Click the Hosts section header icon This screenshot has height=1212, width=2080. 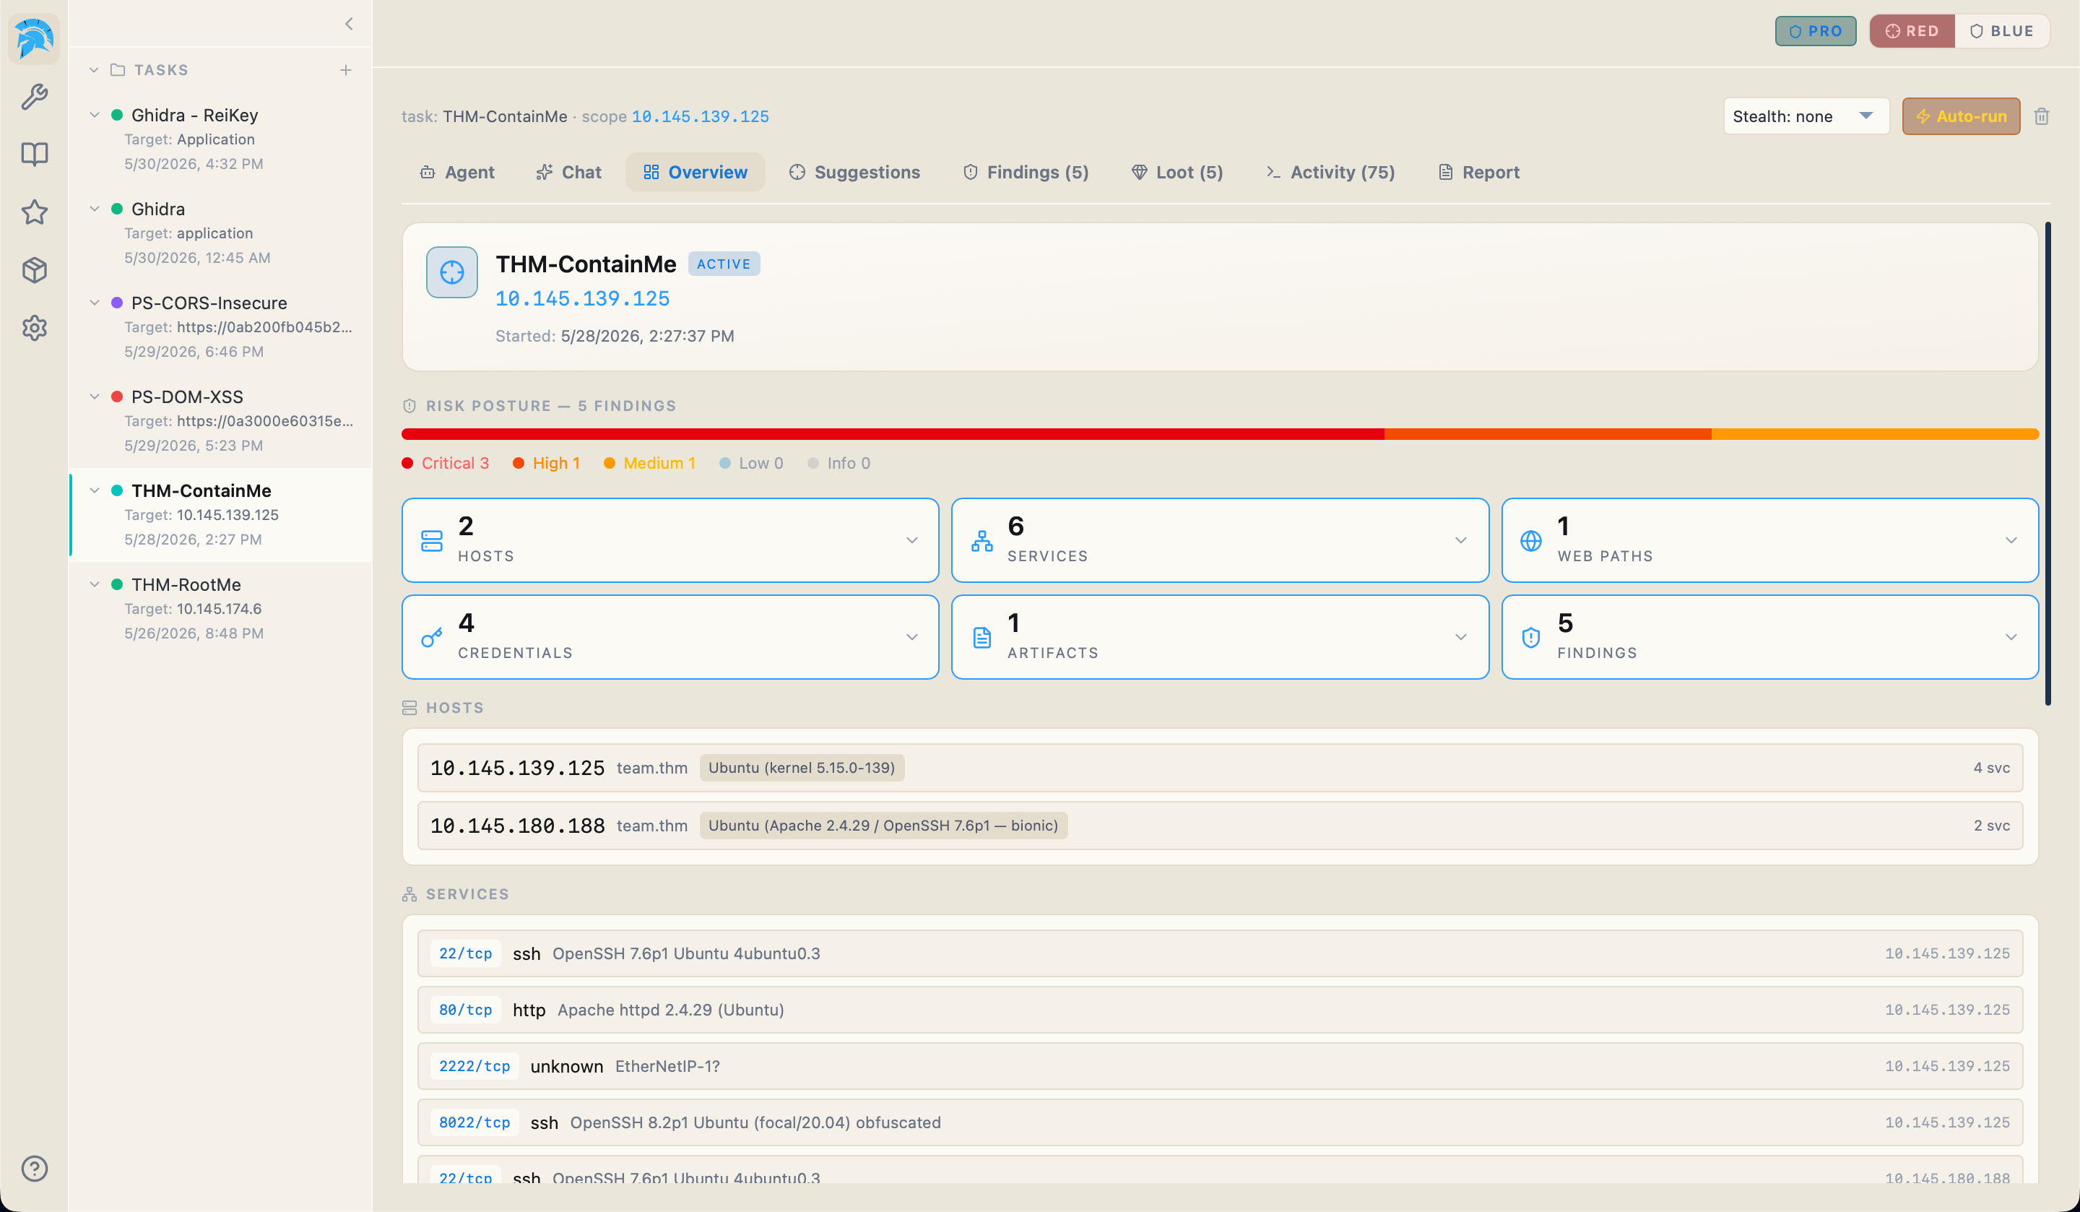[409, 708]
